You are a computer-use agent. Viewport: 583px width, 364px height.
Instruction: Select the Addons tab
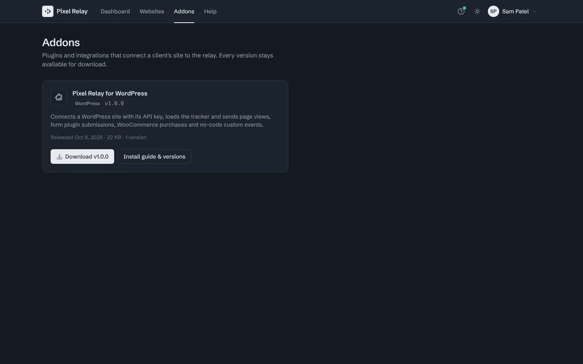click(x=184, y=11)
